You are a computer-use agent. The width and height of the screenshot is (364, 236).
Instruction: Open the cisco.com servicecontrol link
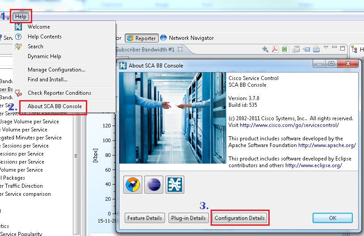pos(289,125)
